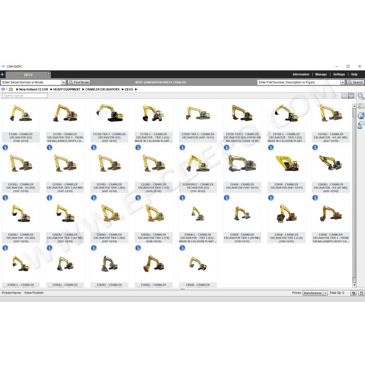This screenshot has height=365, width=365.
Task: Click the stacked-windows picklist icon
Action: [354, 293]
